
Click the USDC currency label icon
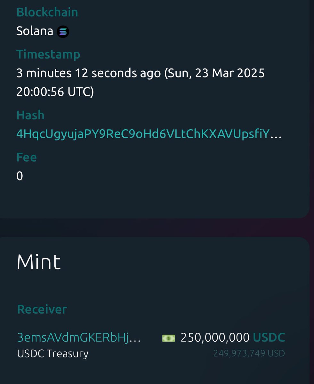pos(270,338)
